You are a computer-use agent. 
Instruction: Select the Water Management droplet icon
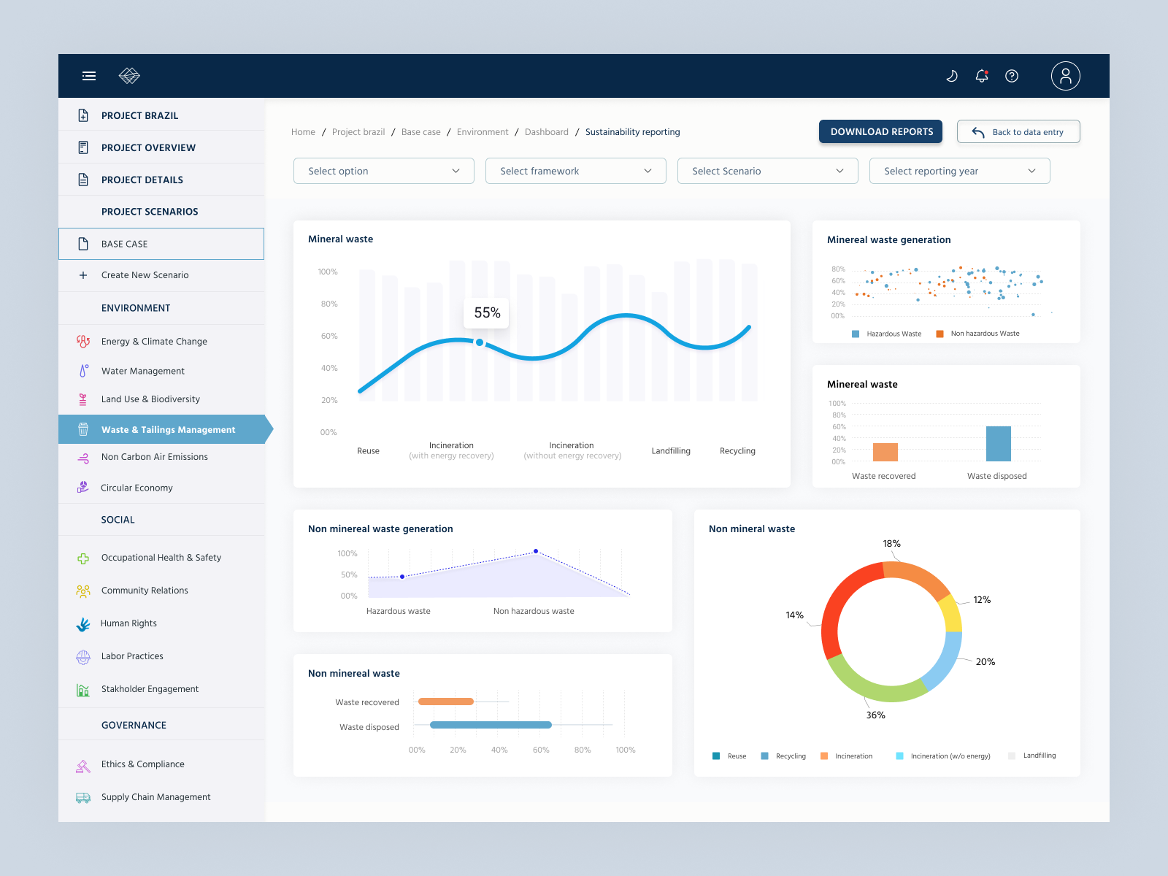(x=82, y=371)
